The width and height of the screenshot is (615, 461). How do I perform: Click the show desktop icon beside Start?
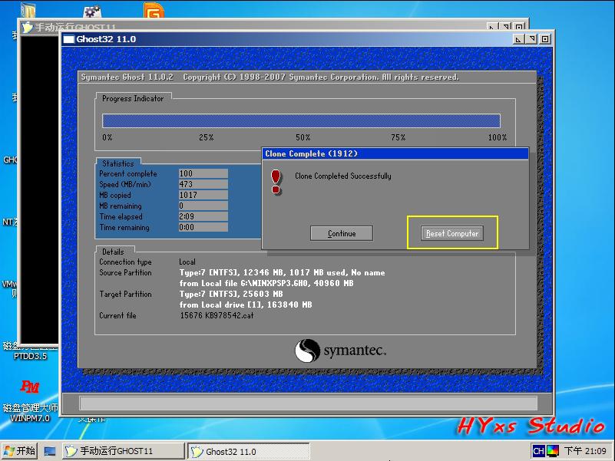50,451
